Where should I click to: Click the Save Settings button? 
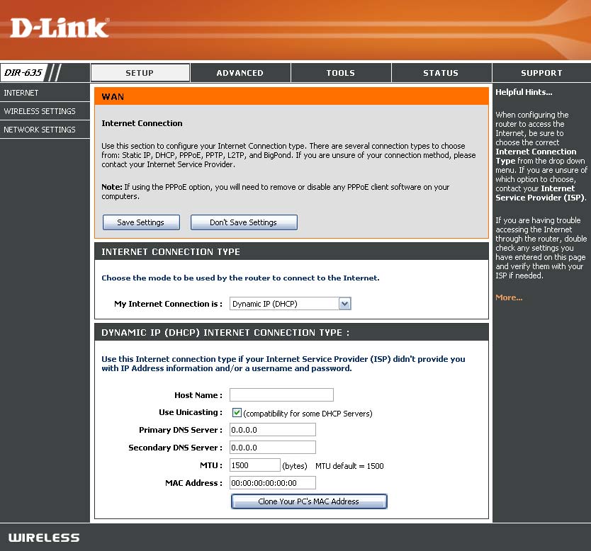coord(141,222)
